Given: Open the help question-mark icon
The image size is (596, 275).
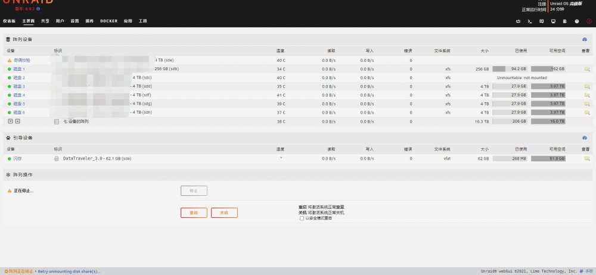Looking at the screenshot, I should [x=577, y=21].
